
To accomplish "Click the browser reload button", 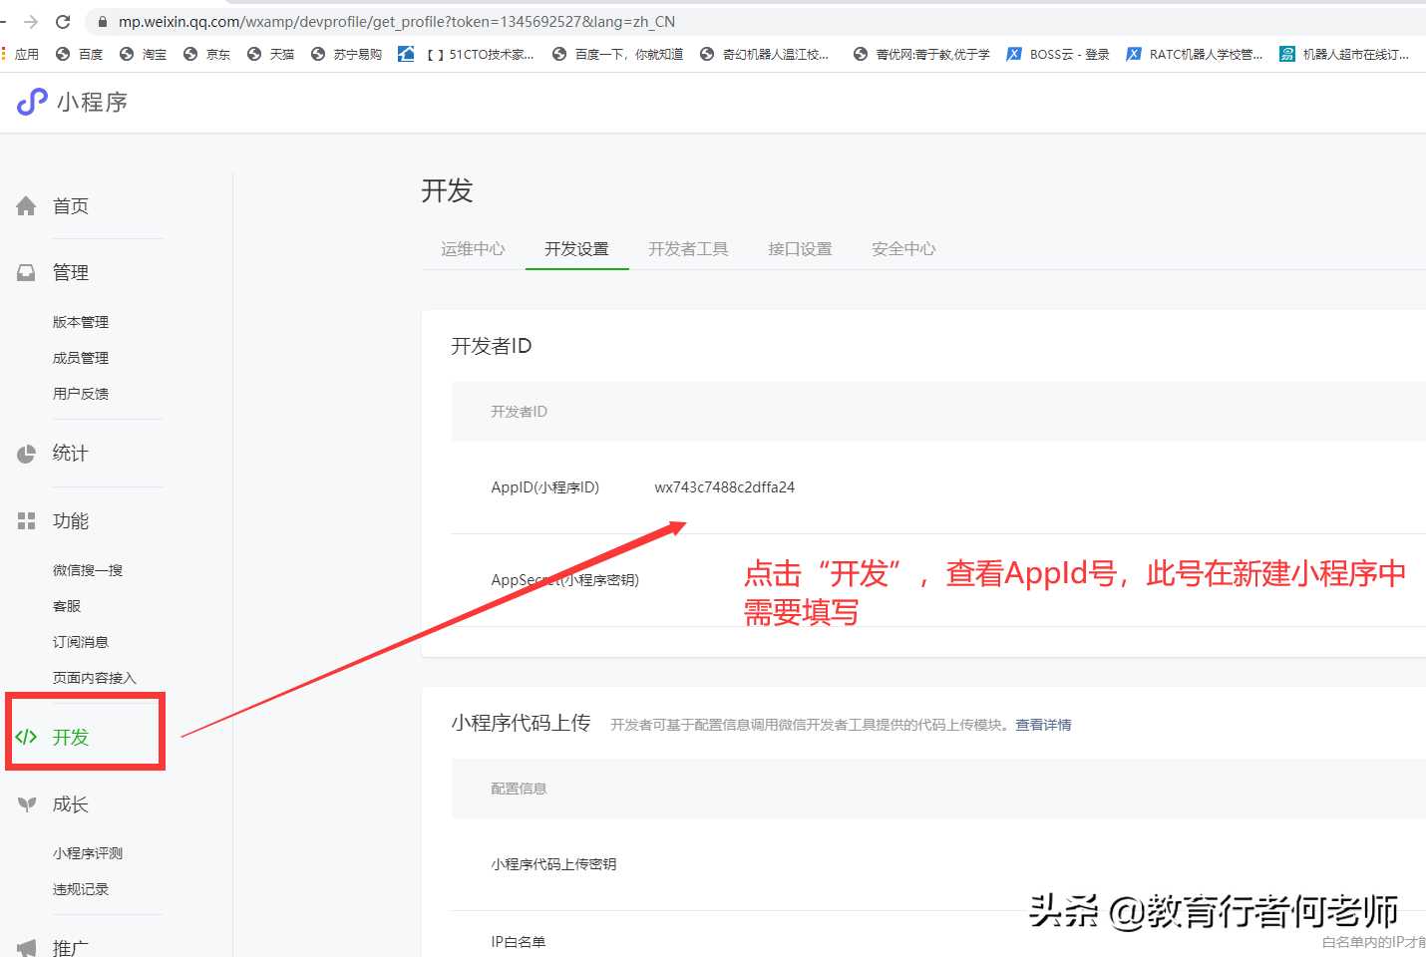I will tap(63, 21).
